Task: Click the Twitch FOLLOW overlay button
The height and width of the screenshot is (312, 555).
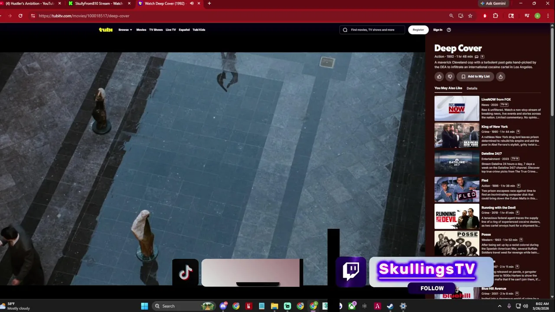Action: coord(432,288)
